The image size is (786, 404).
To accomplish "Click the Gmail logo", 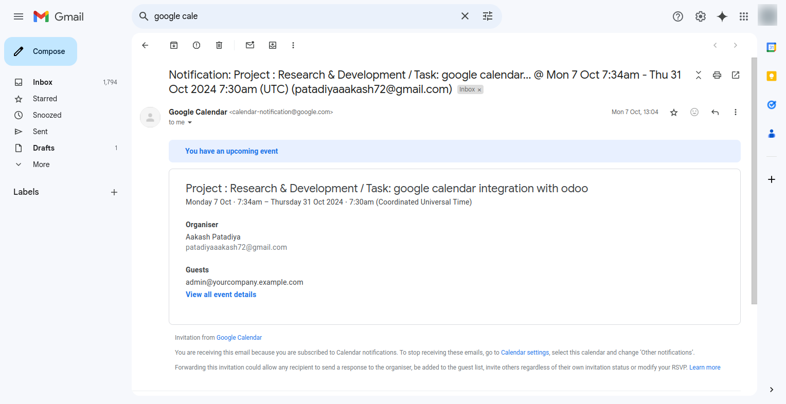I will tap(59, 16).
